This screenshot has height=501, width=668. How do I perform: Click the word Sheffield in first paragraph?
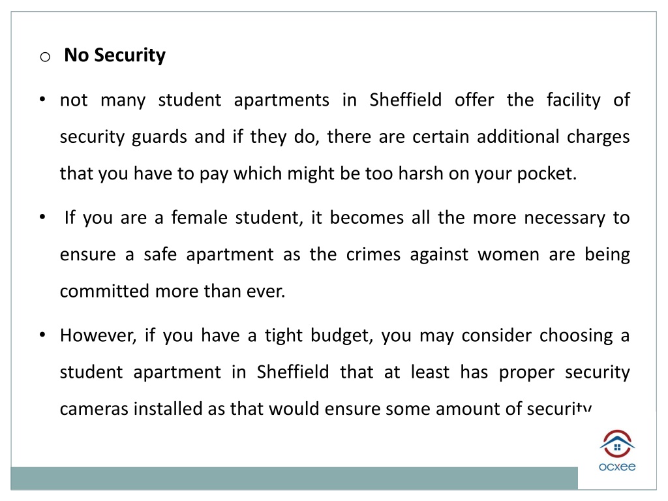pyautogui.click(x=405, y=100)
